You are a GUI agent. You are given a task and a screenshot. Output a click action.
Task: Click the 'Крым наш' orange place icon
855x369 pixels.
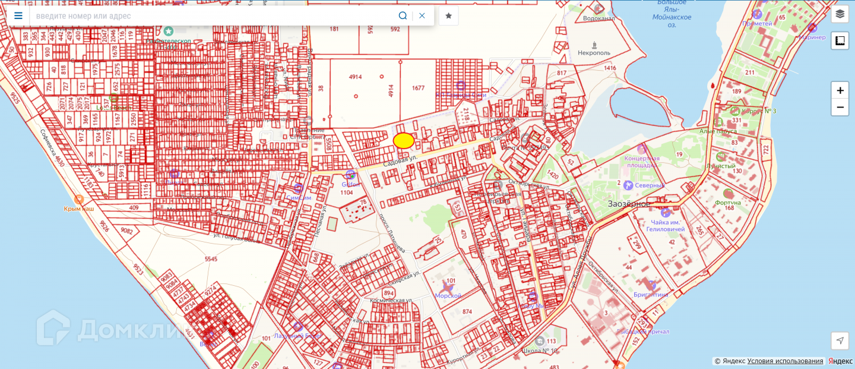coord(78,199)
